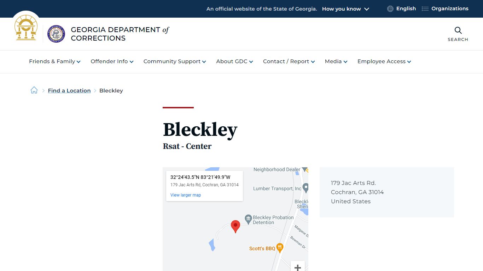Click Scott's BBQ restaurant marker icon

[x=280, y=248]
